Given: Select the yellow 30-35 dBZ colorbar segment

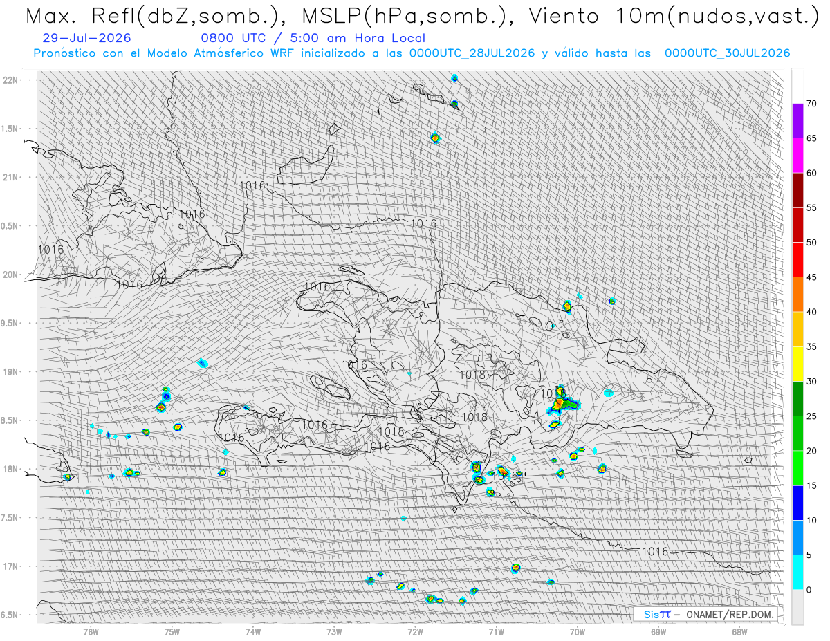Looking at the screenshot, I should click(x=797, y=364).
